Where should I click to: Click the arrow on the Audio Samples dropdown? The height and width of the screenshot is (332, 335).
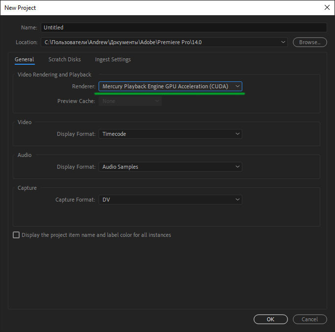[x=238, y=167]
